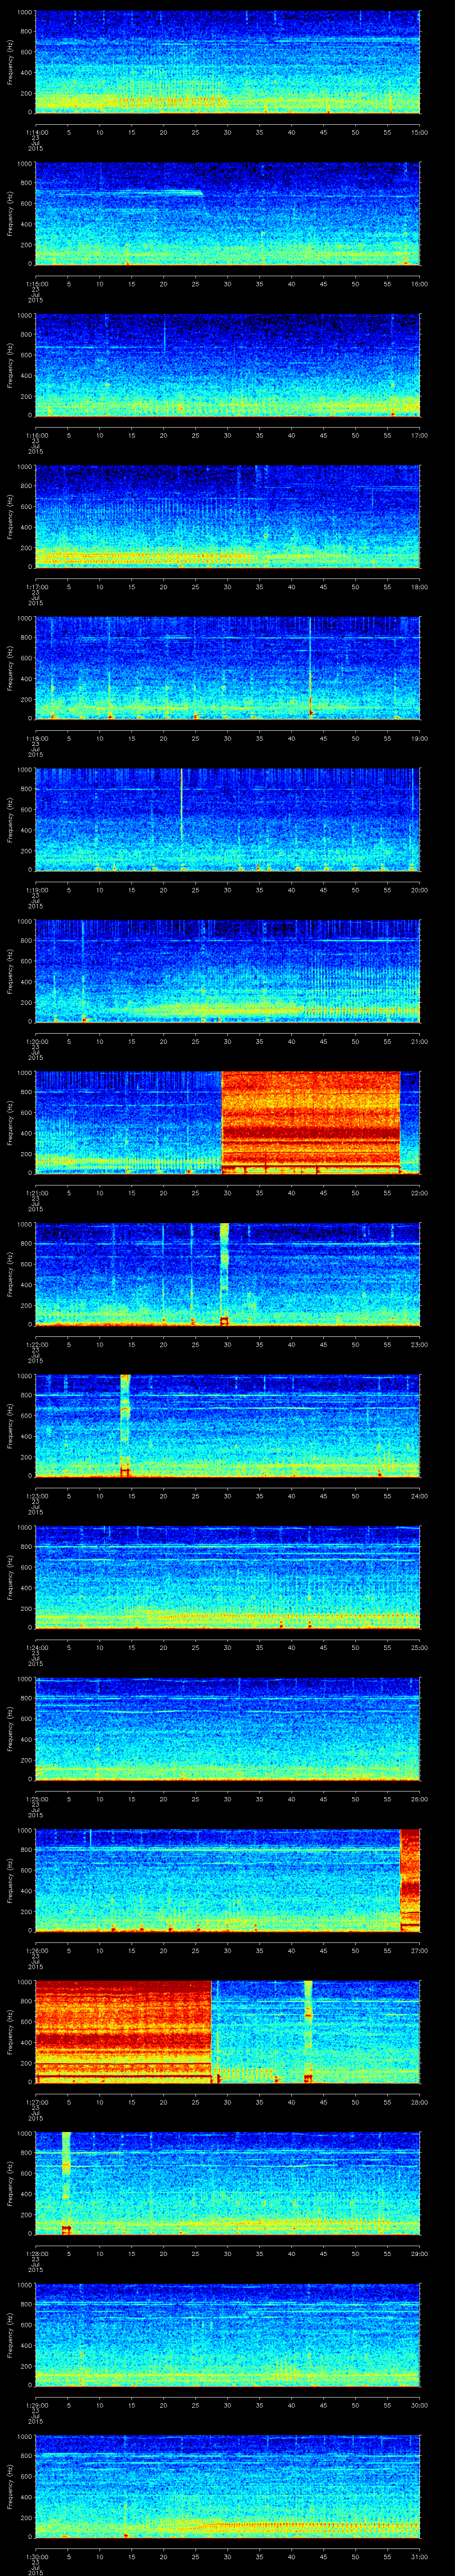455x2576 pixels.
Task: Click the spectrogram panel starting at 1:17:00
Action: coord(228,516)
